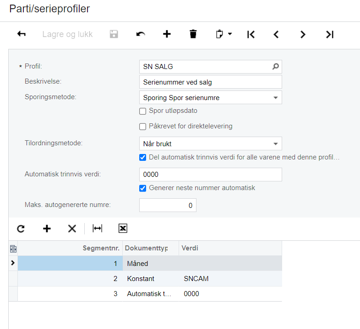360x329 pixels.
Task: Click the 0000 value cell in row 3
Action: click(230, 294)
